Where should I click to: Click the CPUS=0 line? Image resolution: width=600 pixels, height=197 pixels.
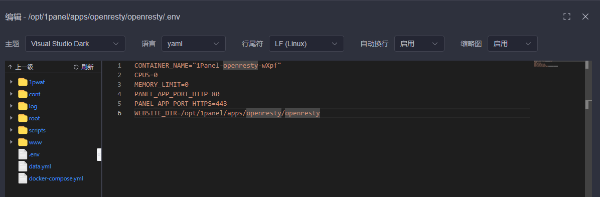pos(146,75)
